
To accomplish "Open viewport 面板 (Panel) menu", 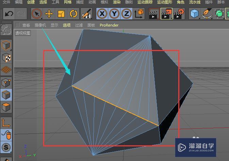I will 91,25.
